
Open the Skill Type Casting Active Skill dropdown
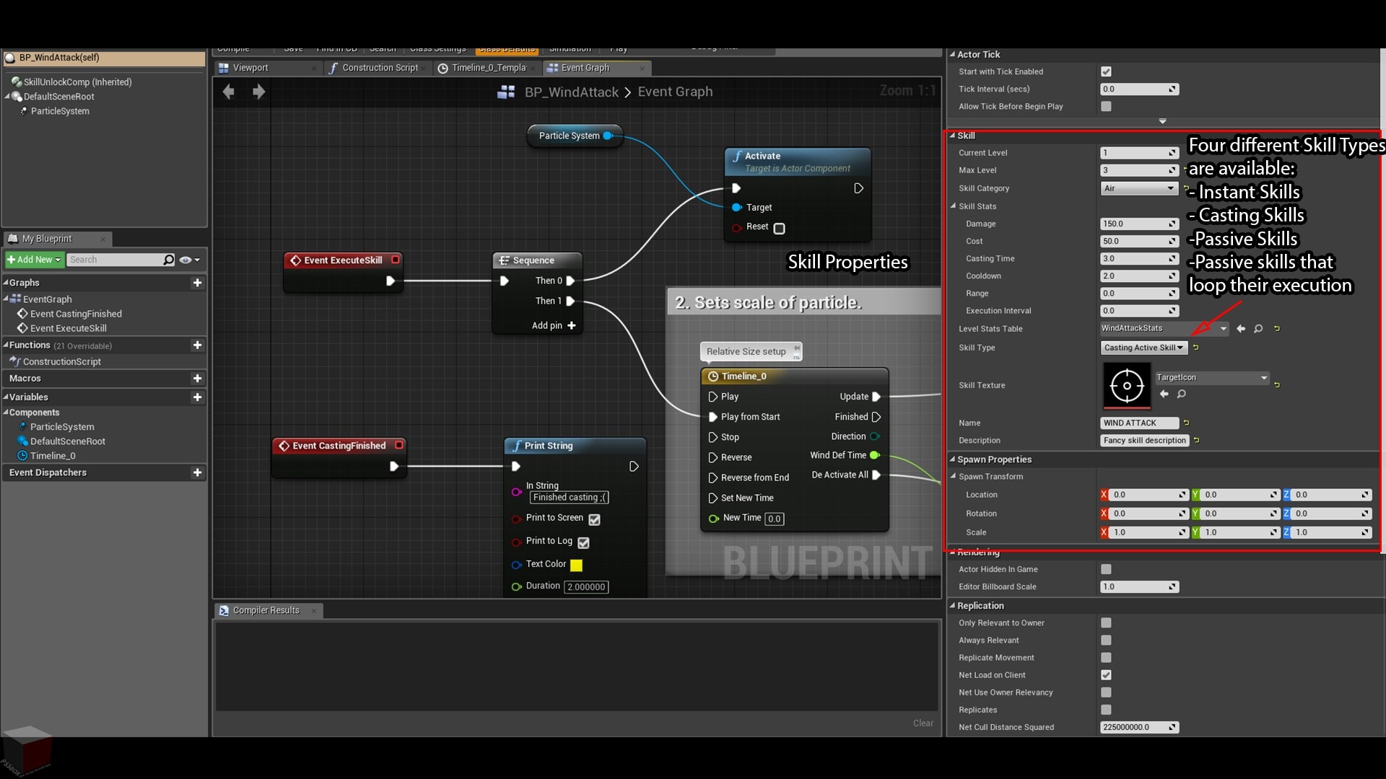click(1143, 348)
